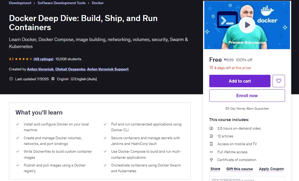The height and width of the screenshot is (181, 299).
Task: Click 'Certificate of completion' text
Action: point(237,160)
